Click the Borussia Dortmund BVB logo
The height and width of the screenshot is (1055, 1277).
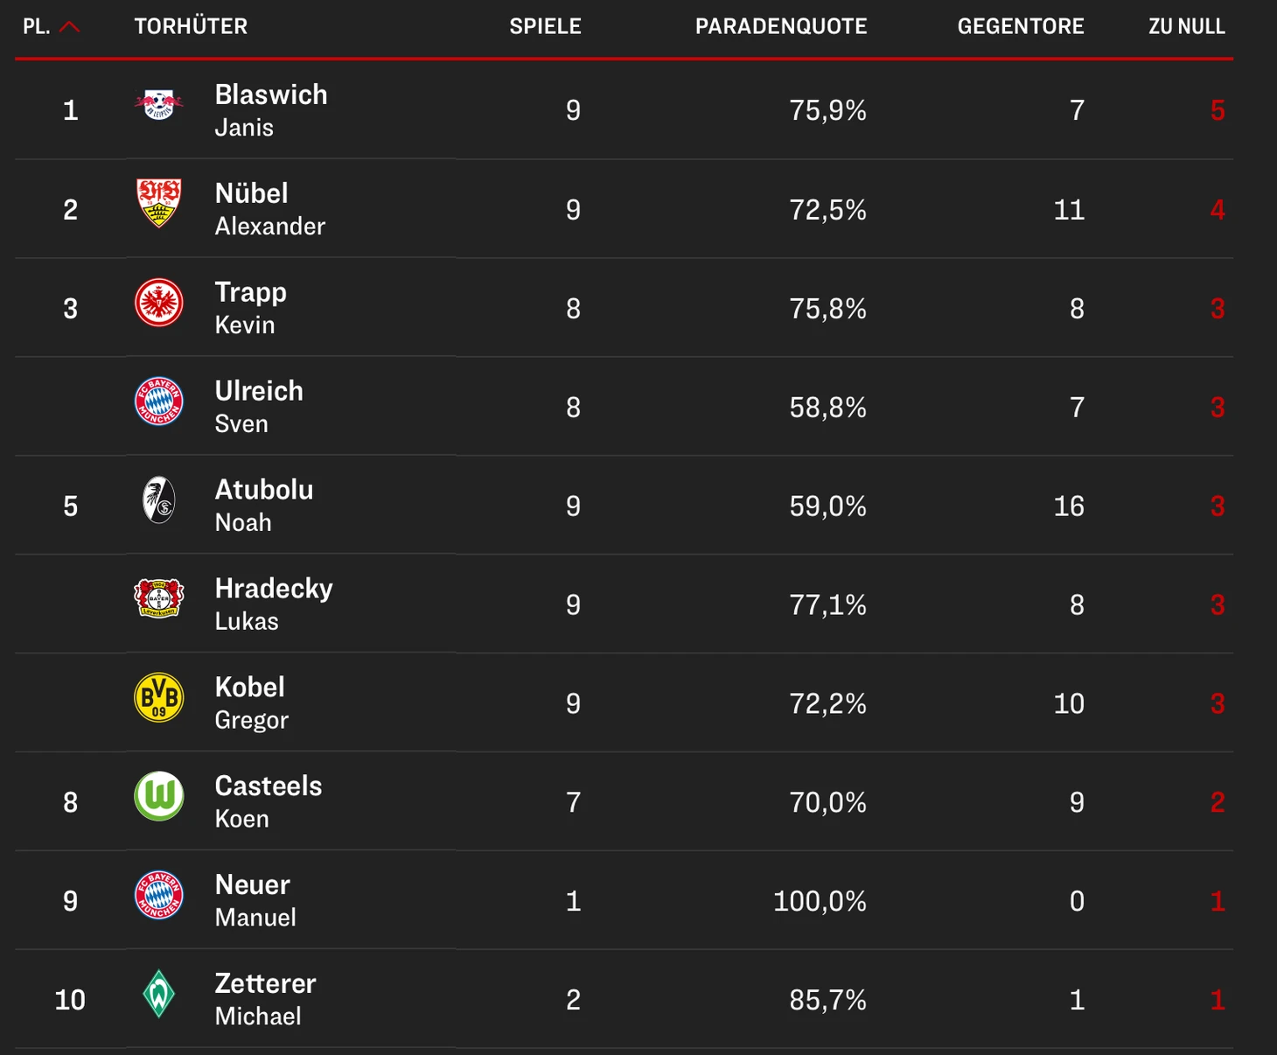pos(158,698)
